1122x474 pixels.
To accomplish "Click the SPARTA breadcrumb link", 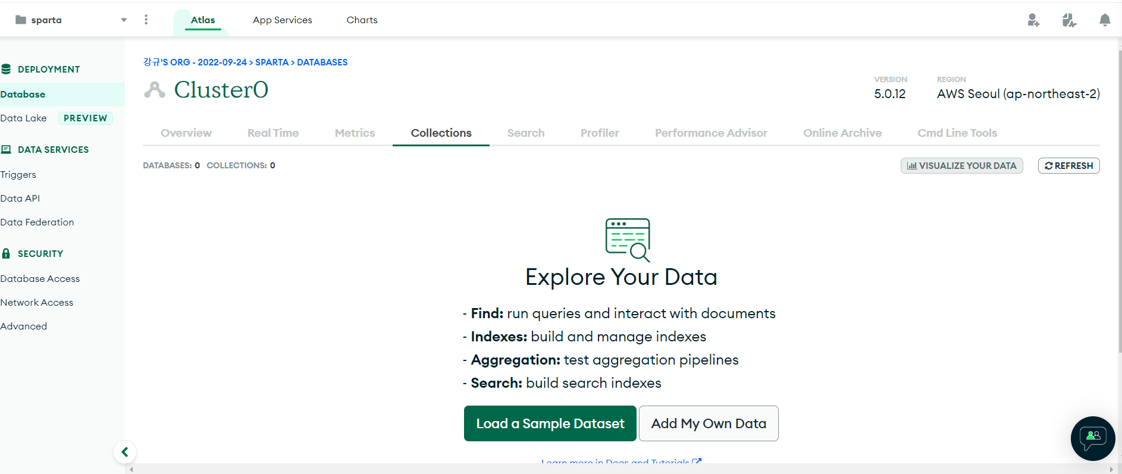I will (272, 62).
